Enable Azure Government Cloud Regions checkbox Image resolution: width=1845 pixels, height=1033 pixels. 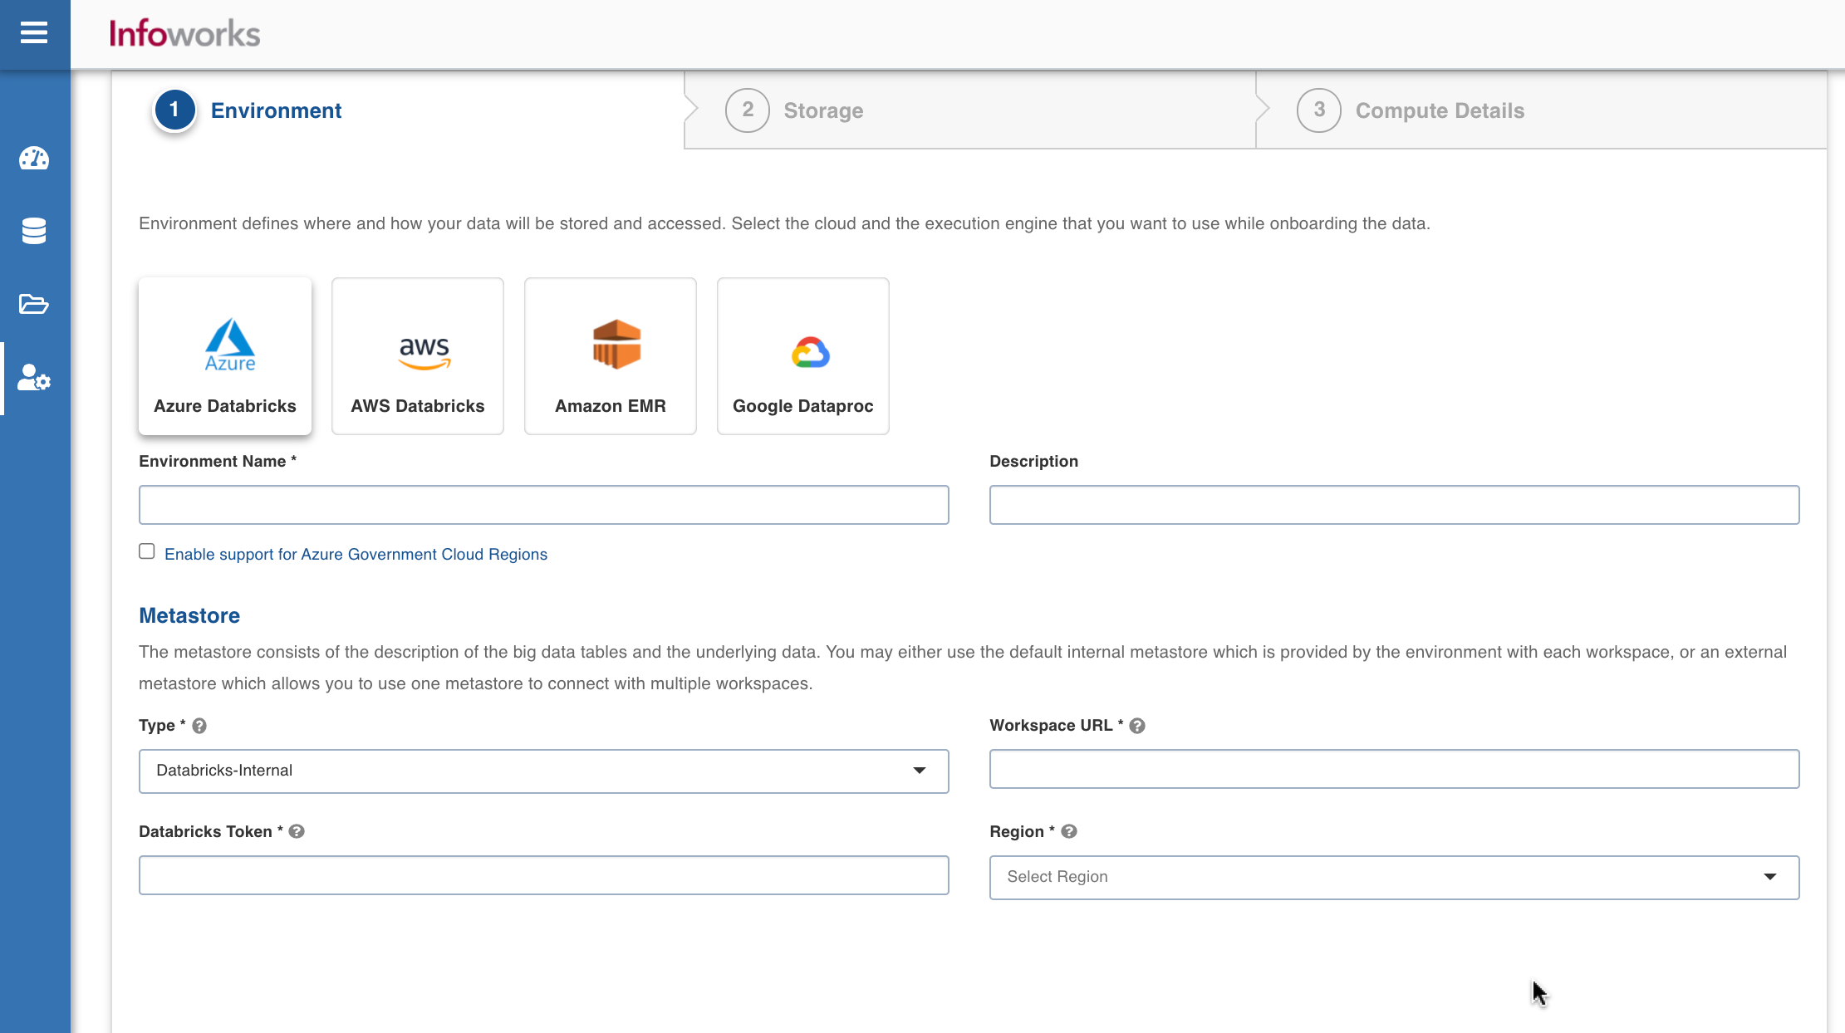pos(147,551)
